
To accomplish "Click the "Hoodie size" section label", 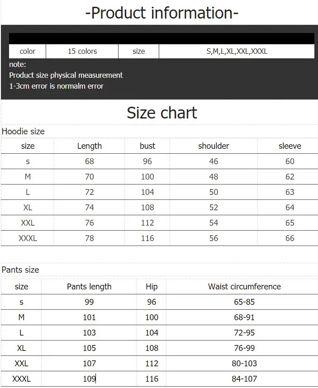I will (23, 132).
